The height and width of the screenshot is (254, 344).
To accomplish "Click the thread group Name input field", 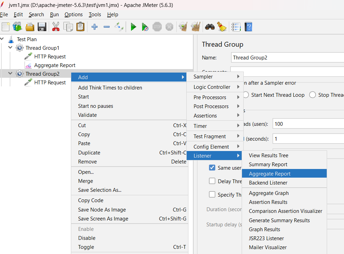I will (x=287, y=57).
